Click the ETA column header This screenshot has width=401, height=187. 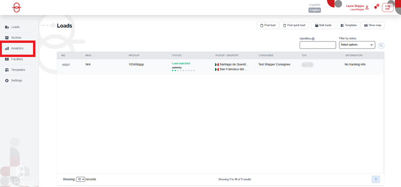(x=304, y=56)
